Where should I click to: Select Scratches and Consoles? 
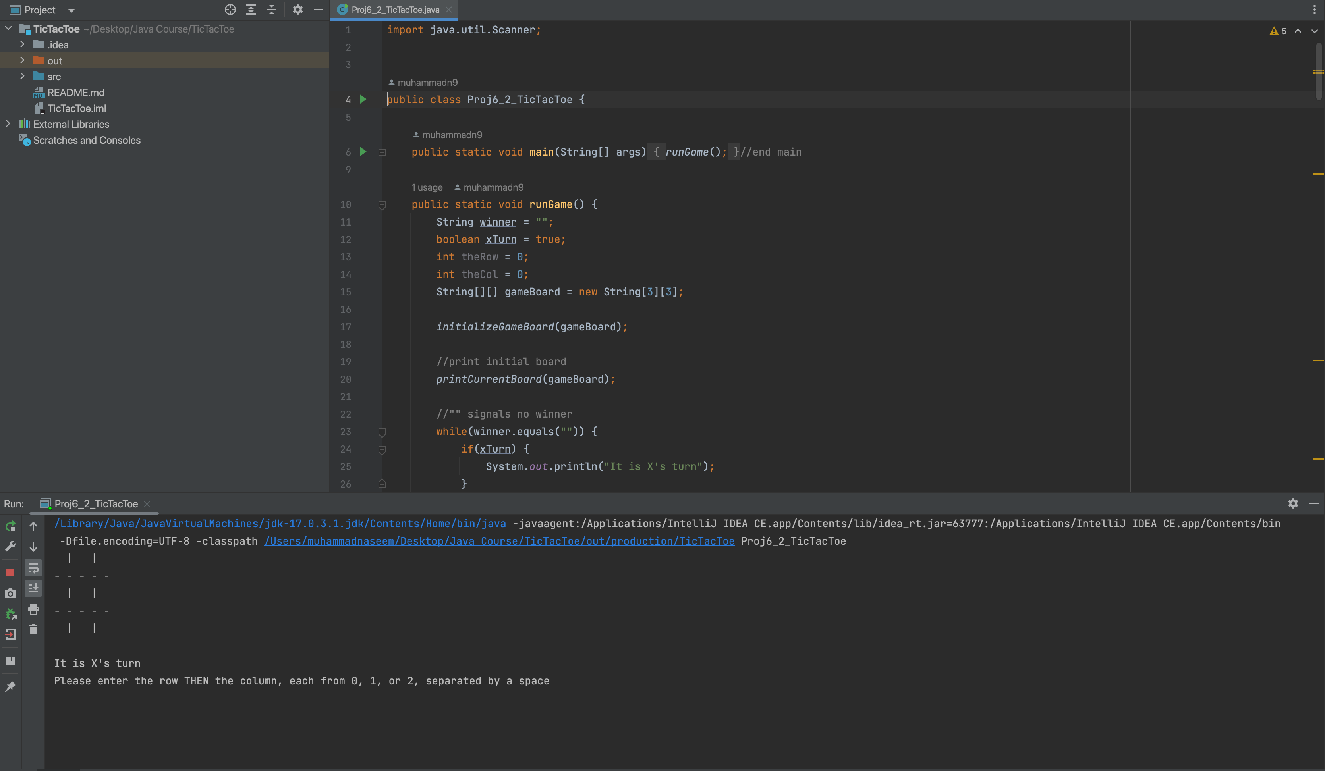pos(87,140)
